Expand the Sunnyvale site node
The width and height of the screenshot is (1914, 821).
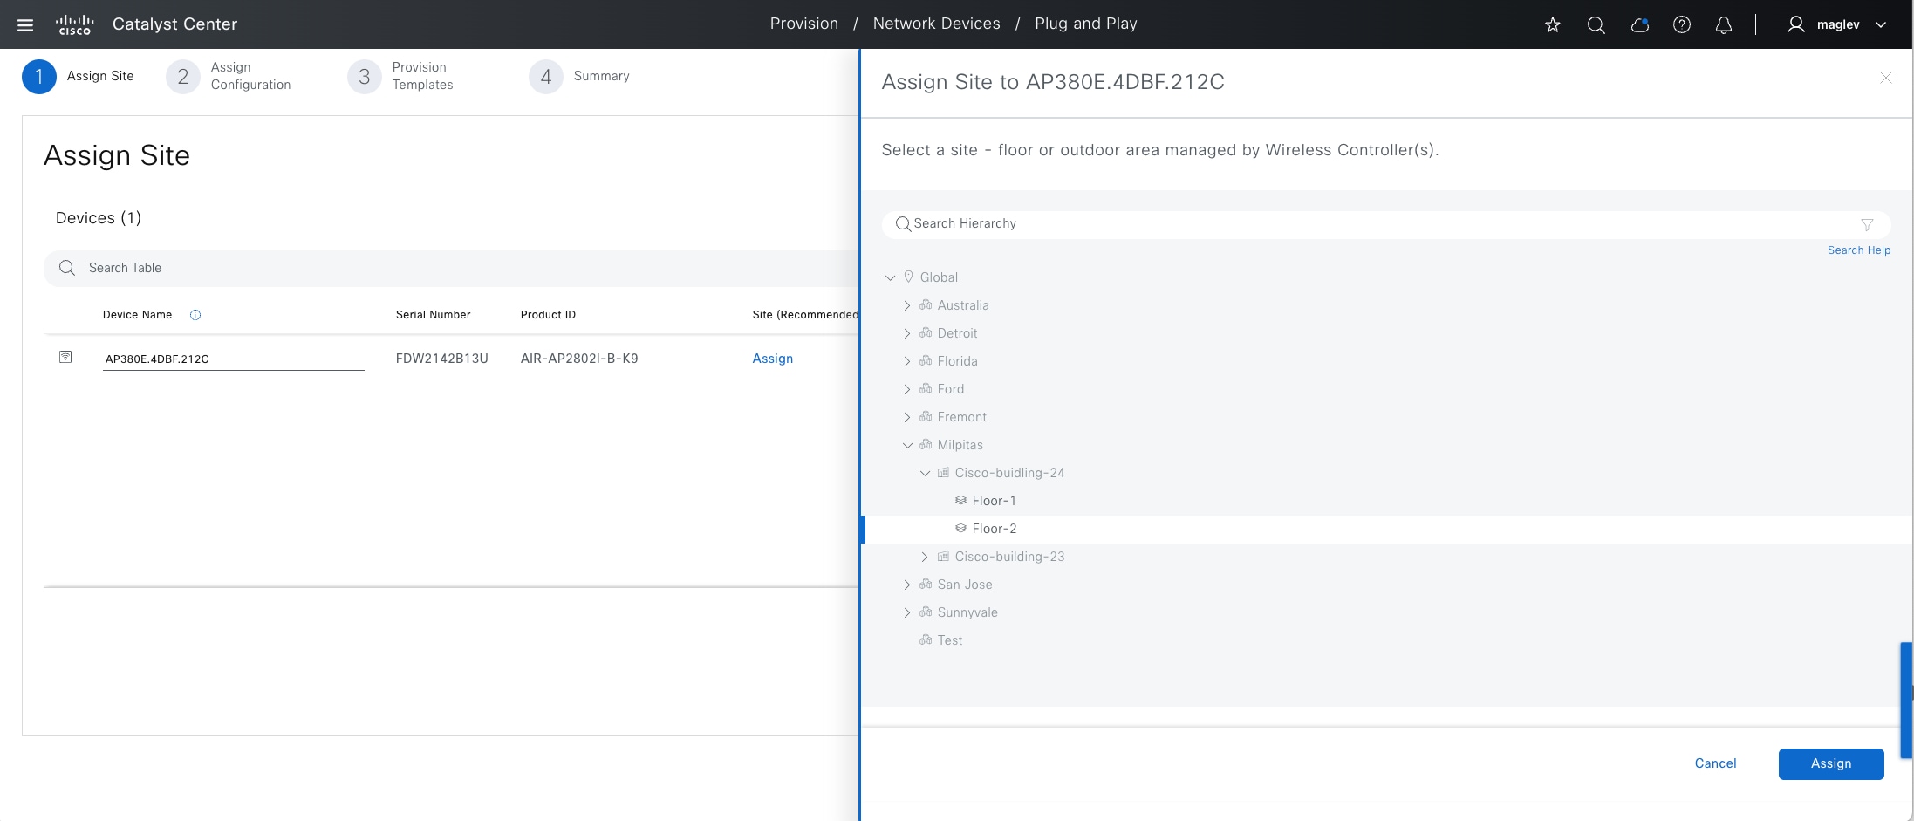tap(907, 612)
